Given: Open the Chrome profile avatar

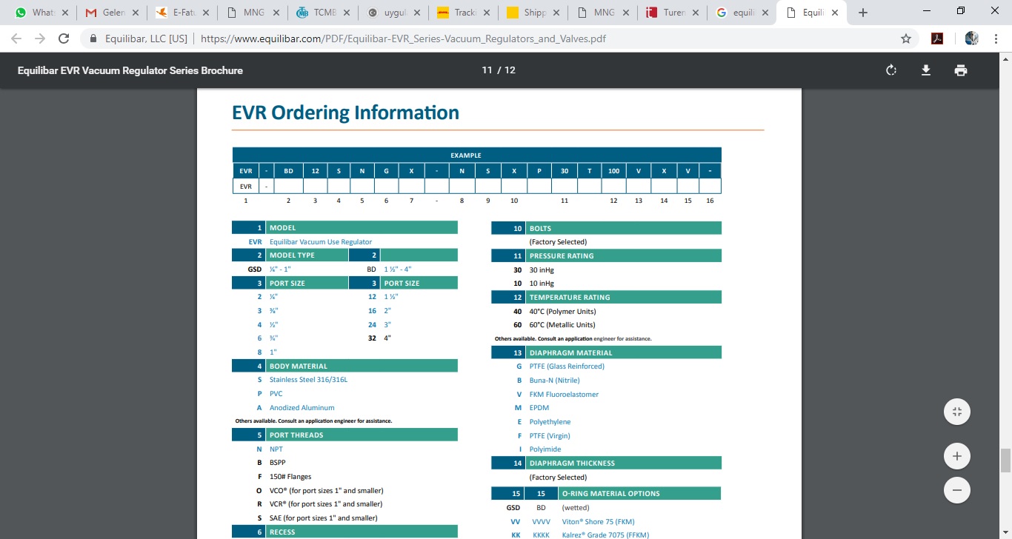Looking at the screenshot, I should 972,38.
